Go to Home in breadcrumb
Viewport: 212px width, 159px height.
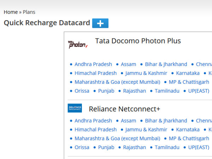click(11, 12)
